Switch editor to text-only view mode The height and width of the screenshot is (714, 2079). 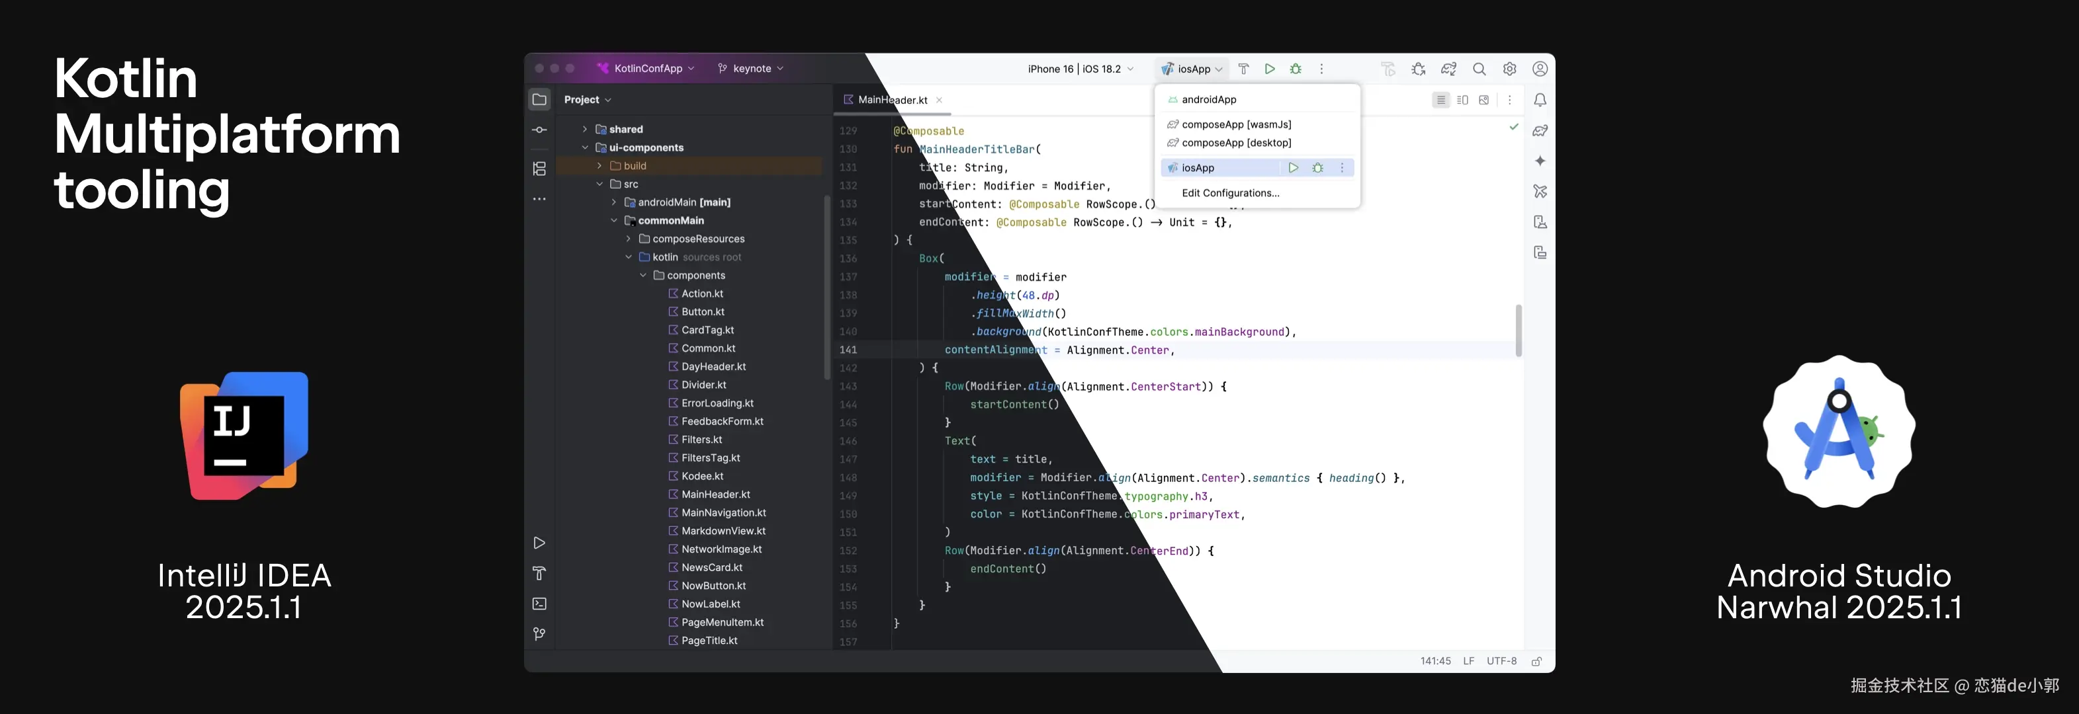pos(1440,100)
